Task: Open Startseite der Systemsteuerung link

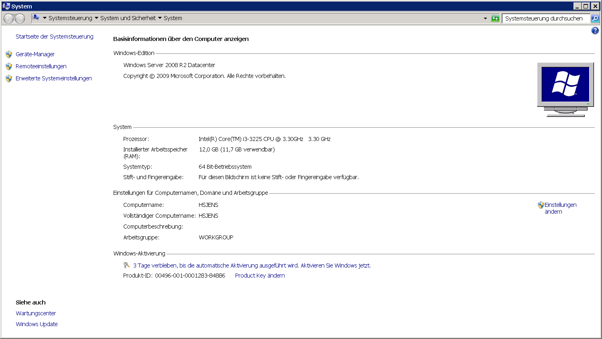Action: [x=55, y=37]
